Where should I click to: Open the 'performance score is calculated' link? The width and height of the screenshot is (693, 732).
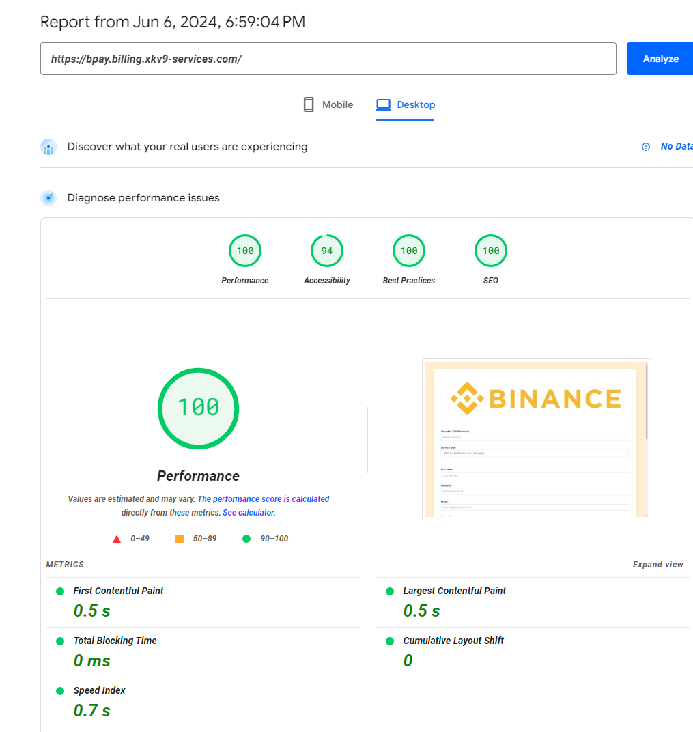[x=271, y=499]
